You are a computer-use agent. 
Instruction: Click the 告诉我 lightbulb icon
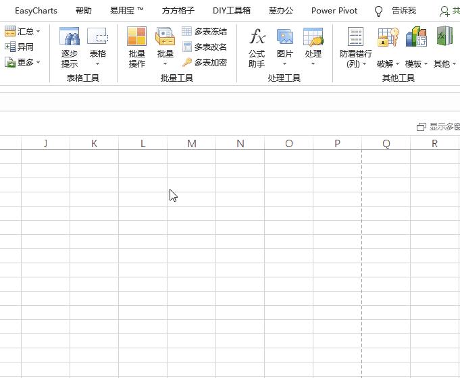(x=378, y=11)
